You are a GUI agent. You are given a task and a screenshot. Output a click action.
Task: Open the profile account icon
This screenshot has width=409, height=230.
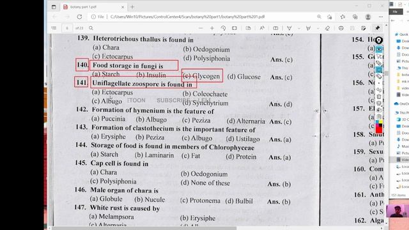[368, 17]
